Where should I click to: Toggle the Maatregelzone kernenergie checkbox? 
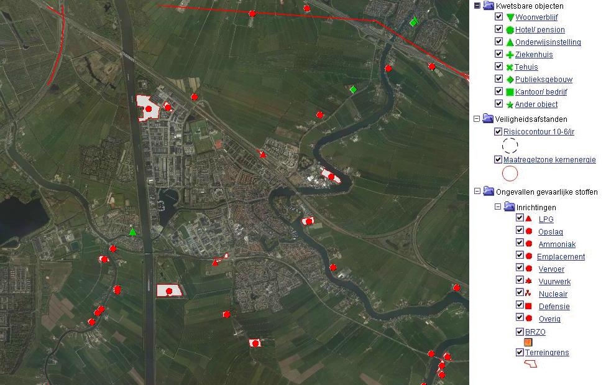coord(498,159)
